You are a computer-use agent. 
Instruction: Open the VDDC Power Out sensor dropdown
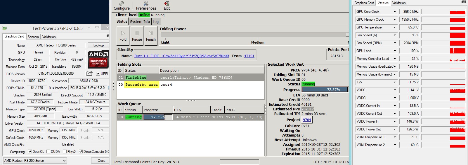pos(395,129)
